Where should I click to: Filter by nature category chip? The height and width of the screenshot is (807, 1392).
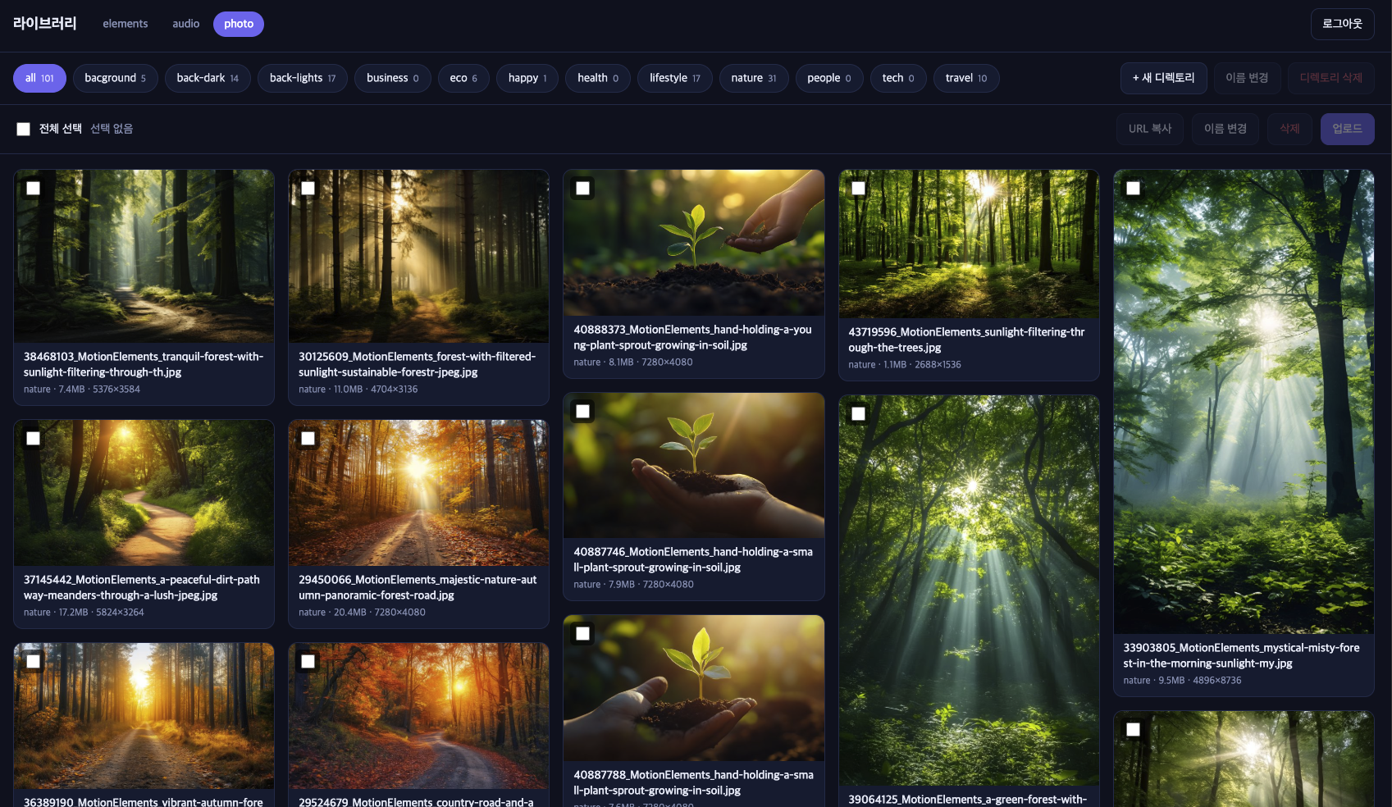[754, 78]
